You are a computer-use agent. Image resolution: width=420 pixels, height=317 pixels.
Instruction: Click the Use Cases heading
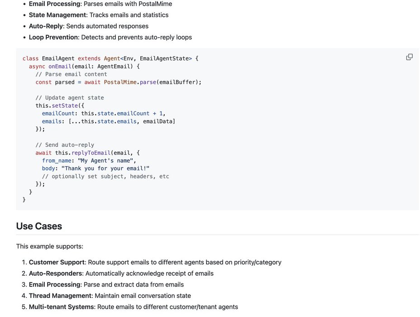39,226
